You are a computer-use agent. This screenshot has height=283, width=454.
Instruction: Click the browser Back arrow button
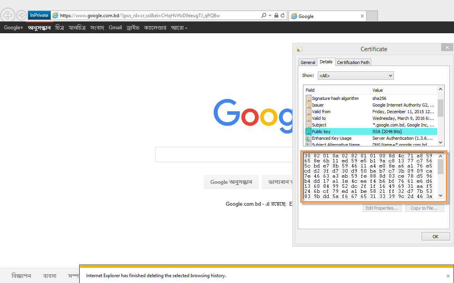pos(8,15)
